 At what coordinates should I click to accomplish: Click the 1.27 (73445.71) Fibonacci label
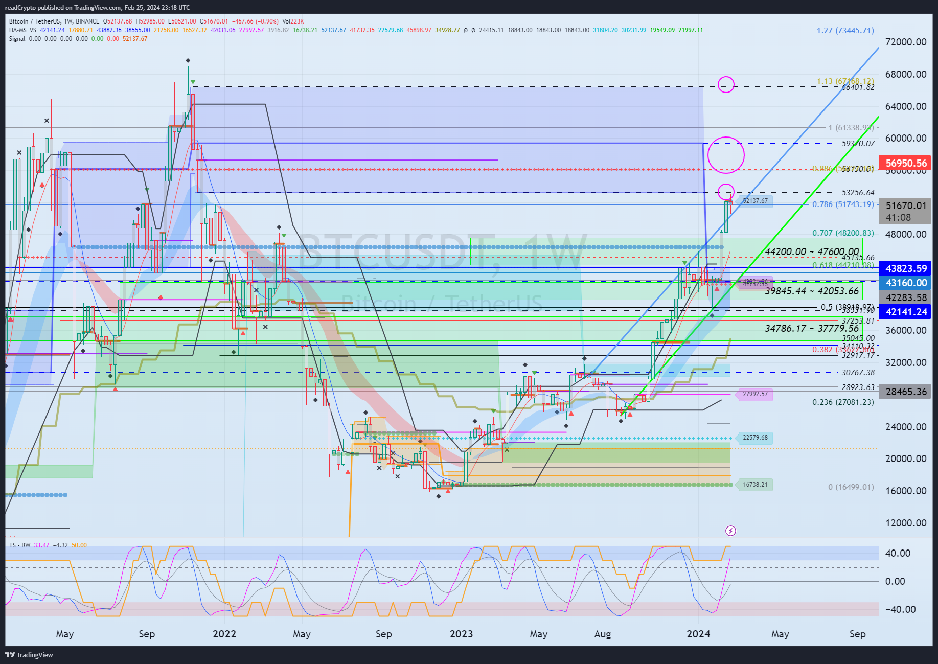pos(845,31)
